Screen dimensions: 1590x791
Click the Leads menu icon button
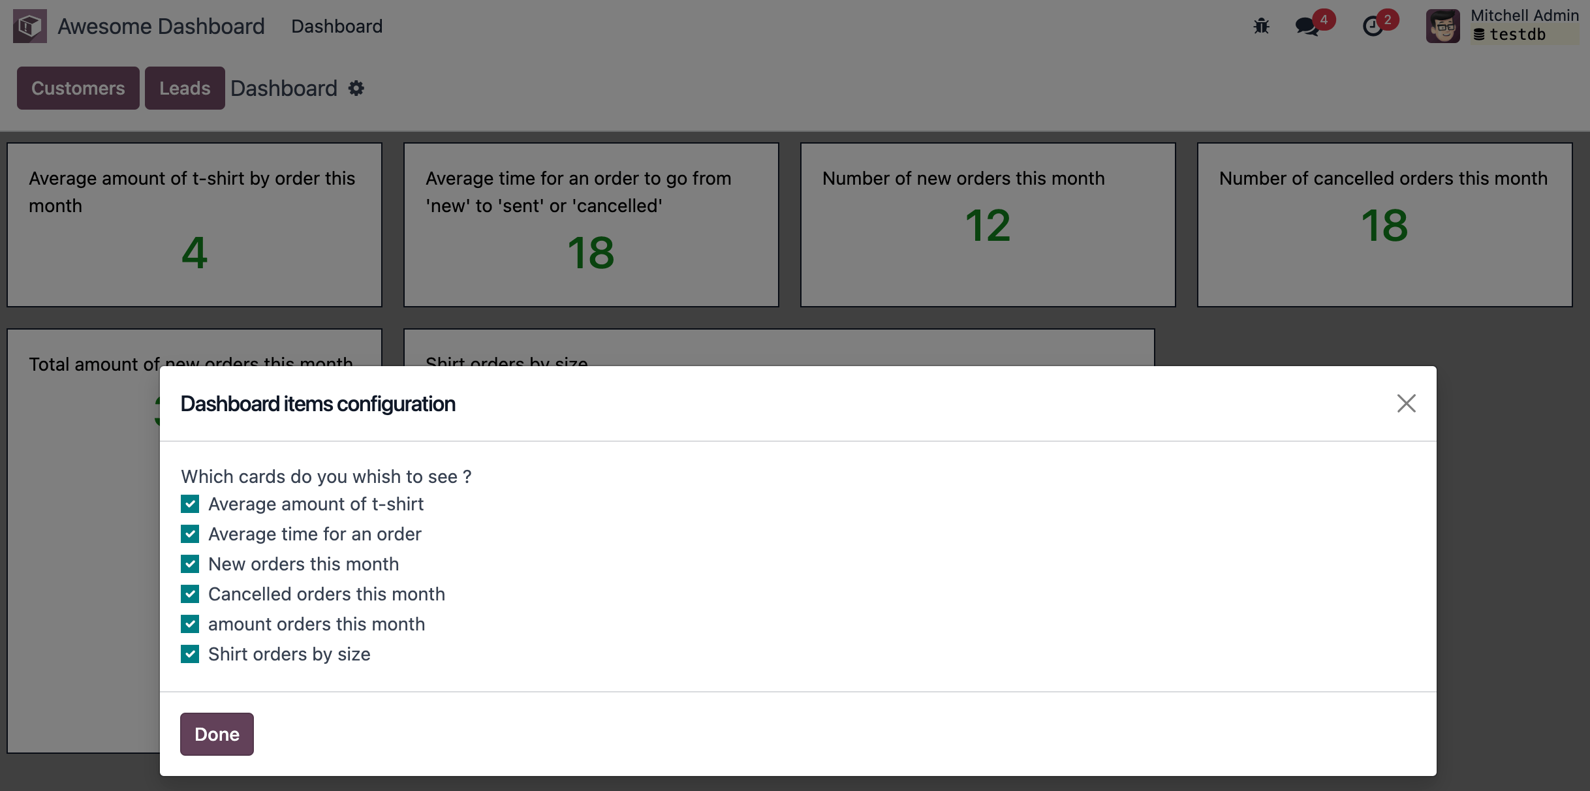[x=185, y=87]
